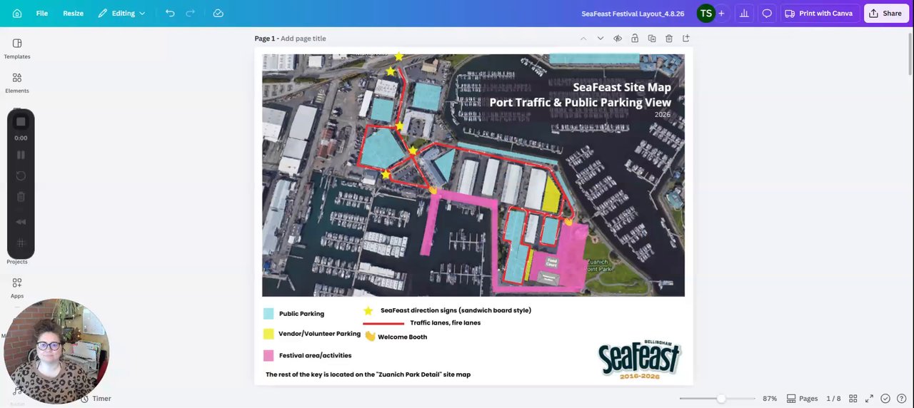Image resolution: width=914 pixels, height=408 pixels.
Task: Open the Elements side panel
Action: pos(17,83)
